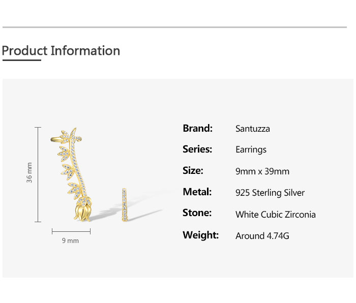Image resolution: width=356 pixels, height=303 pixels.
Task: Click the gold tulip flower charm
Action: pos(83,208)
